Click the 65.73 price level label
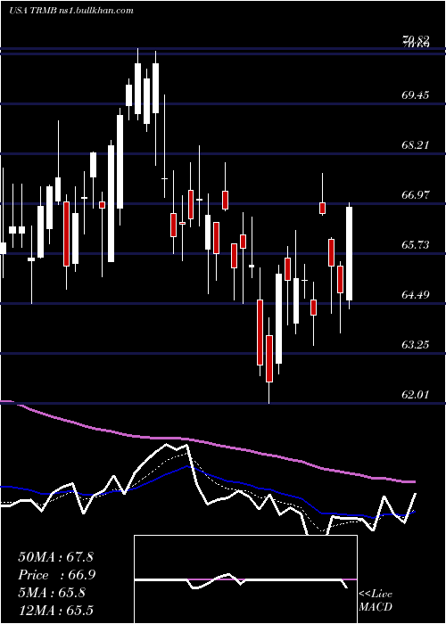 coord(416,245)
